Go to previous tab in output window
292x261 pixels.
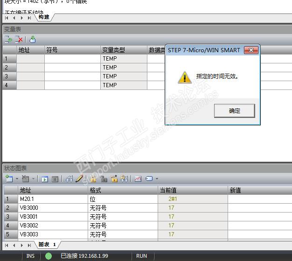tap(14, 18)
